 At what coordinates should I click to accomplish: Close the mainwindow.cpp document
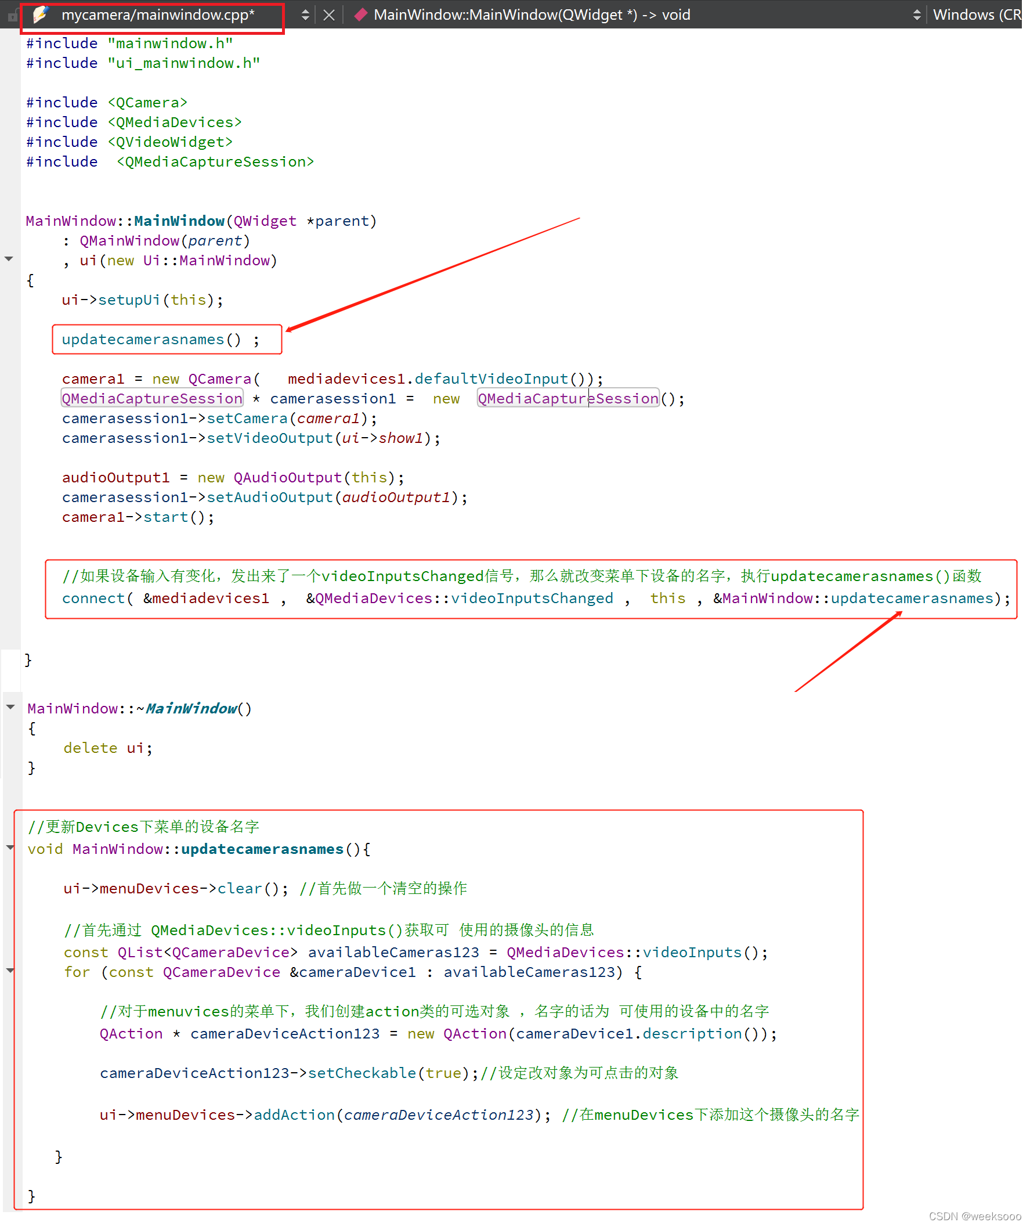[x=330, y=15]
